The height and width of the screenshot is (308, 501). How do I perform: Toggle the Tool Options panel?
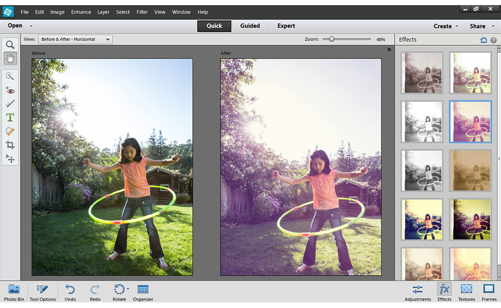tap(43, 292)
